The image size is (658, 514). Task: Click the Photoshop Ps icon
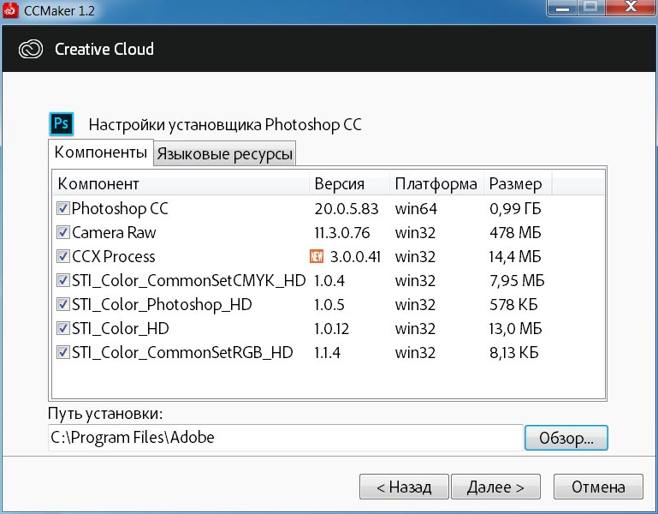tap(62, 123)
